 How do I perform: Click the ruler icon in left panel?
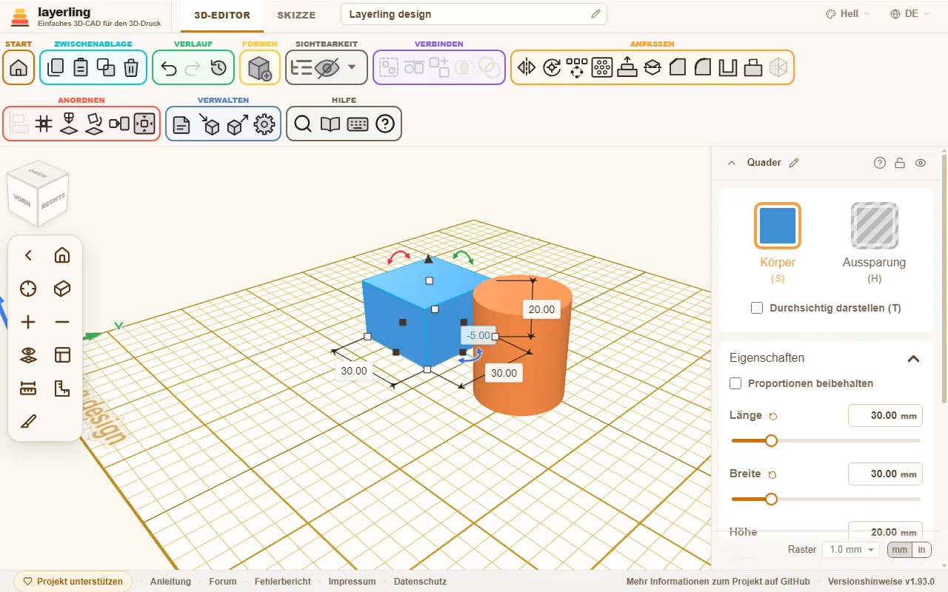[28, 388]
